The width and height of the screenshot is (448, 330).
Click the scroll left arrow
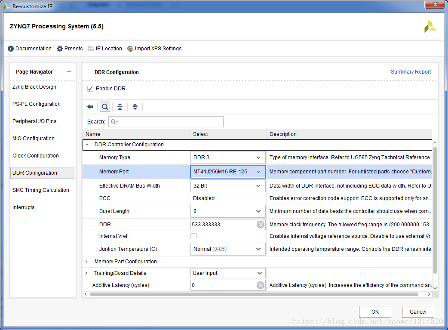pyautogui.click(x=86, y=294)
